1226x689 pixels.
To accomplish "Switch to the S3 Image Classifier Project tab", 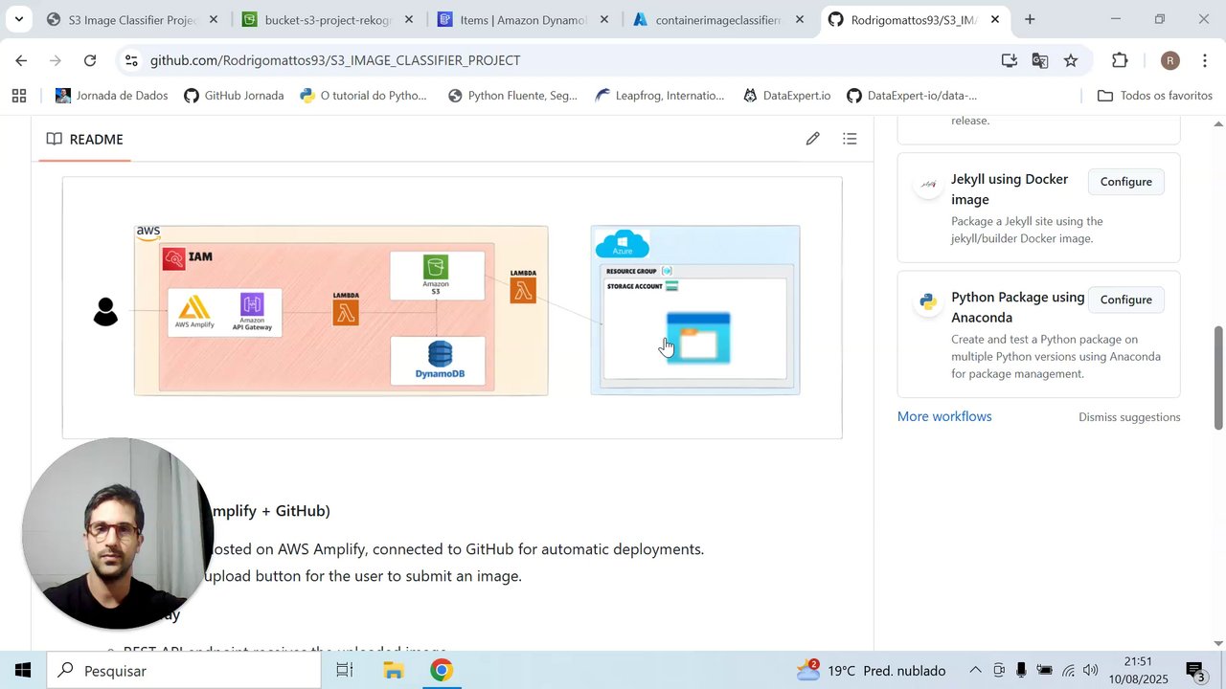I will 132,19.
